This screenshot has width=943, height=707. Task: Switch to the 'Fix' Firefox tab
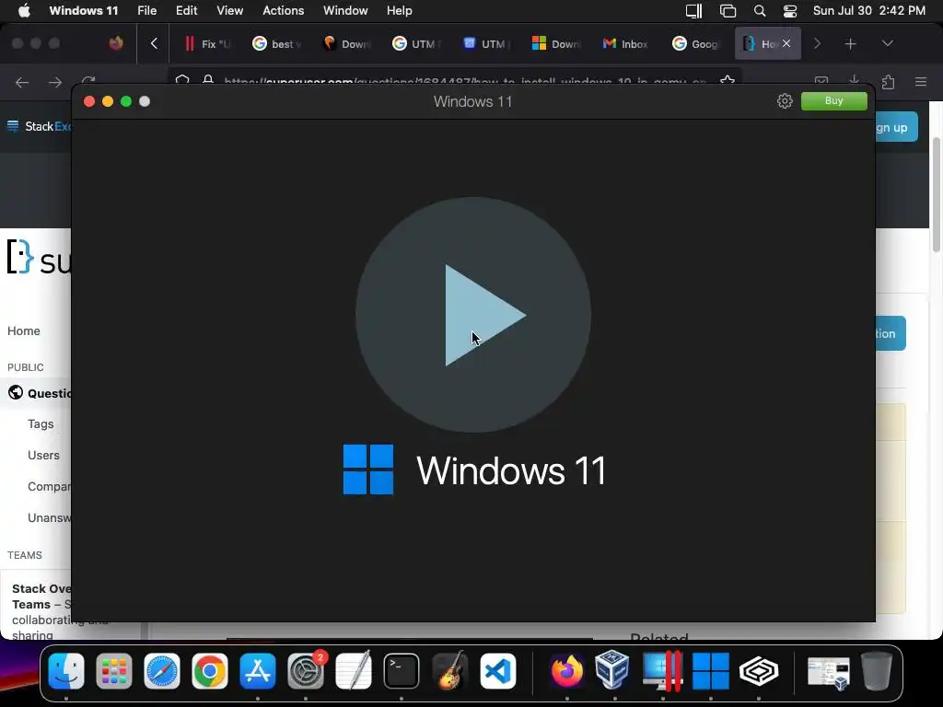pyautogui.click(x=207, y=44)
